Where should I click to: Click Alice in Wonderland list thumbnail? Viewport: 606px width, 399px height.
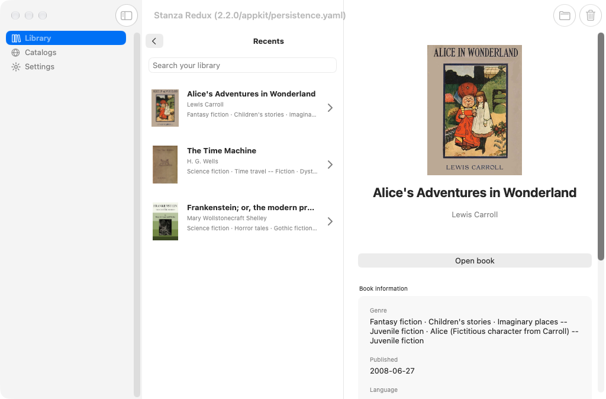click(165, 108)
